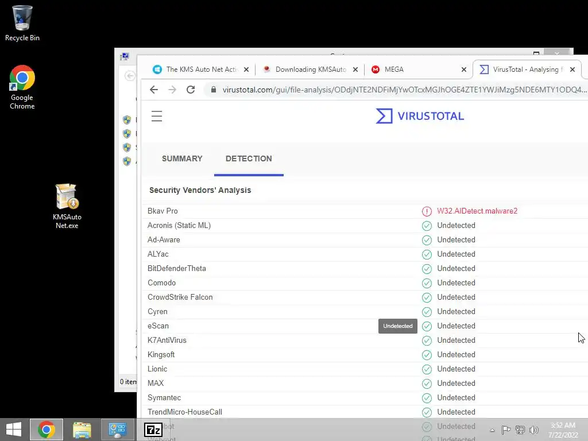Viewport: 588px width, 441px height.
Task: Click the green check icon for Symantec
Action: click(x=427, y=398)
